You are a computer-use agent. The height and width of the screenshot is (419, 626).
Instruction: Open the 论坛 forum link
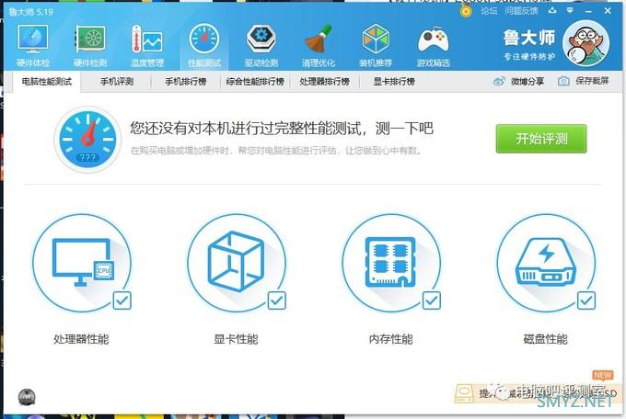pos(489,11)
